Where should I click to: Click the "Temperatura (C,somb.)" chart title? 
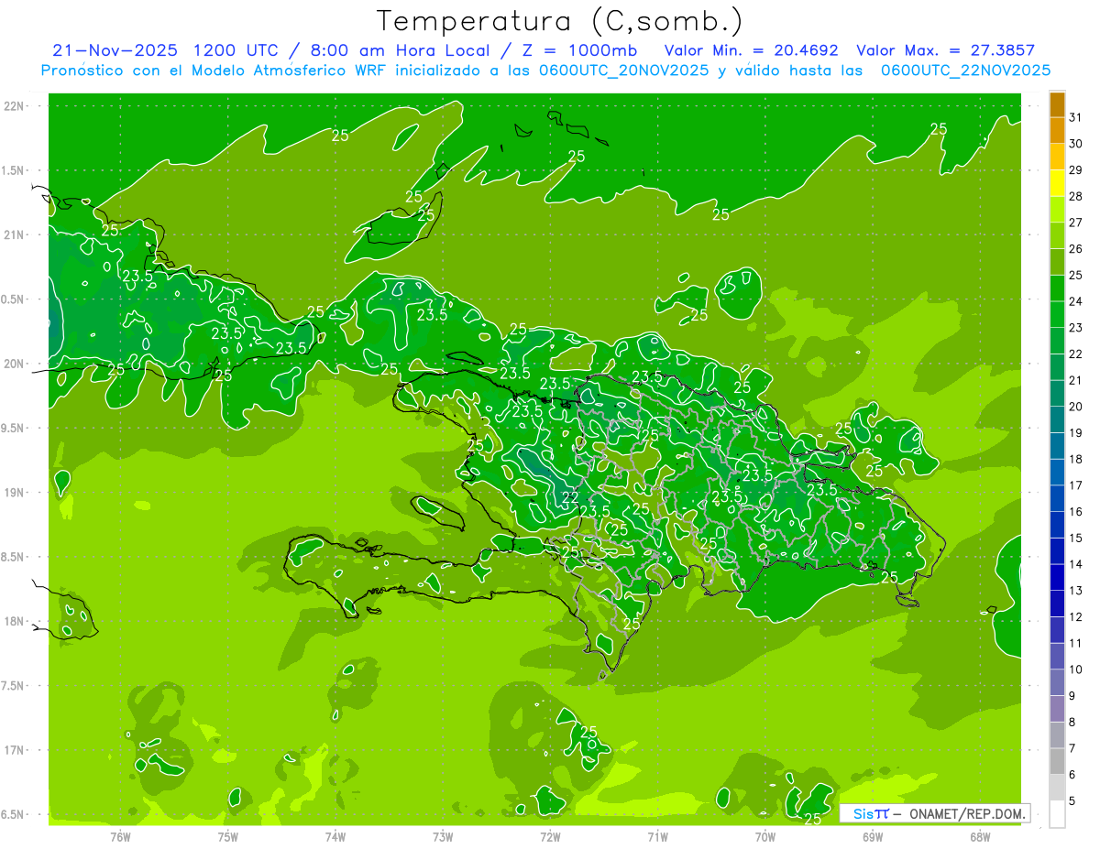(559, 20)
